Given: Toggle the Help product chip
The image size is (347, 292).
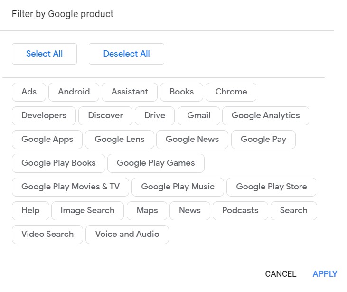Looking at the screenshot, I should point(30,210).
